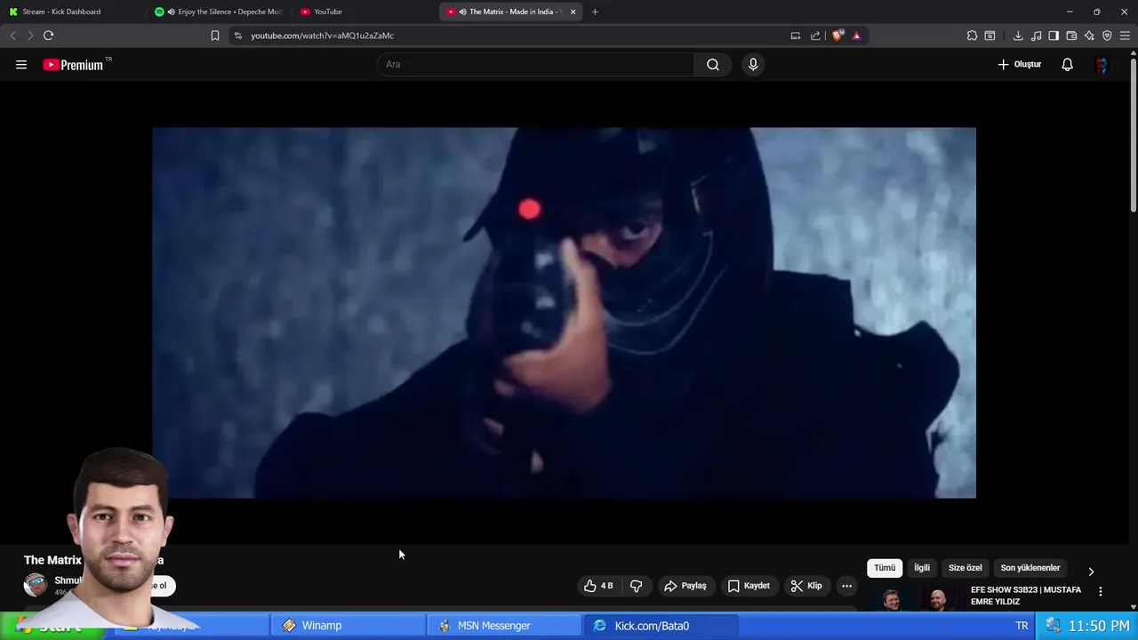Select the Son yüklenenler filter chip
1138x640 pixels.
pyautogui.click(x=1030, y=568)
